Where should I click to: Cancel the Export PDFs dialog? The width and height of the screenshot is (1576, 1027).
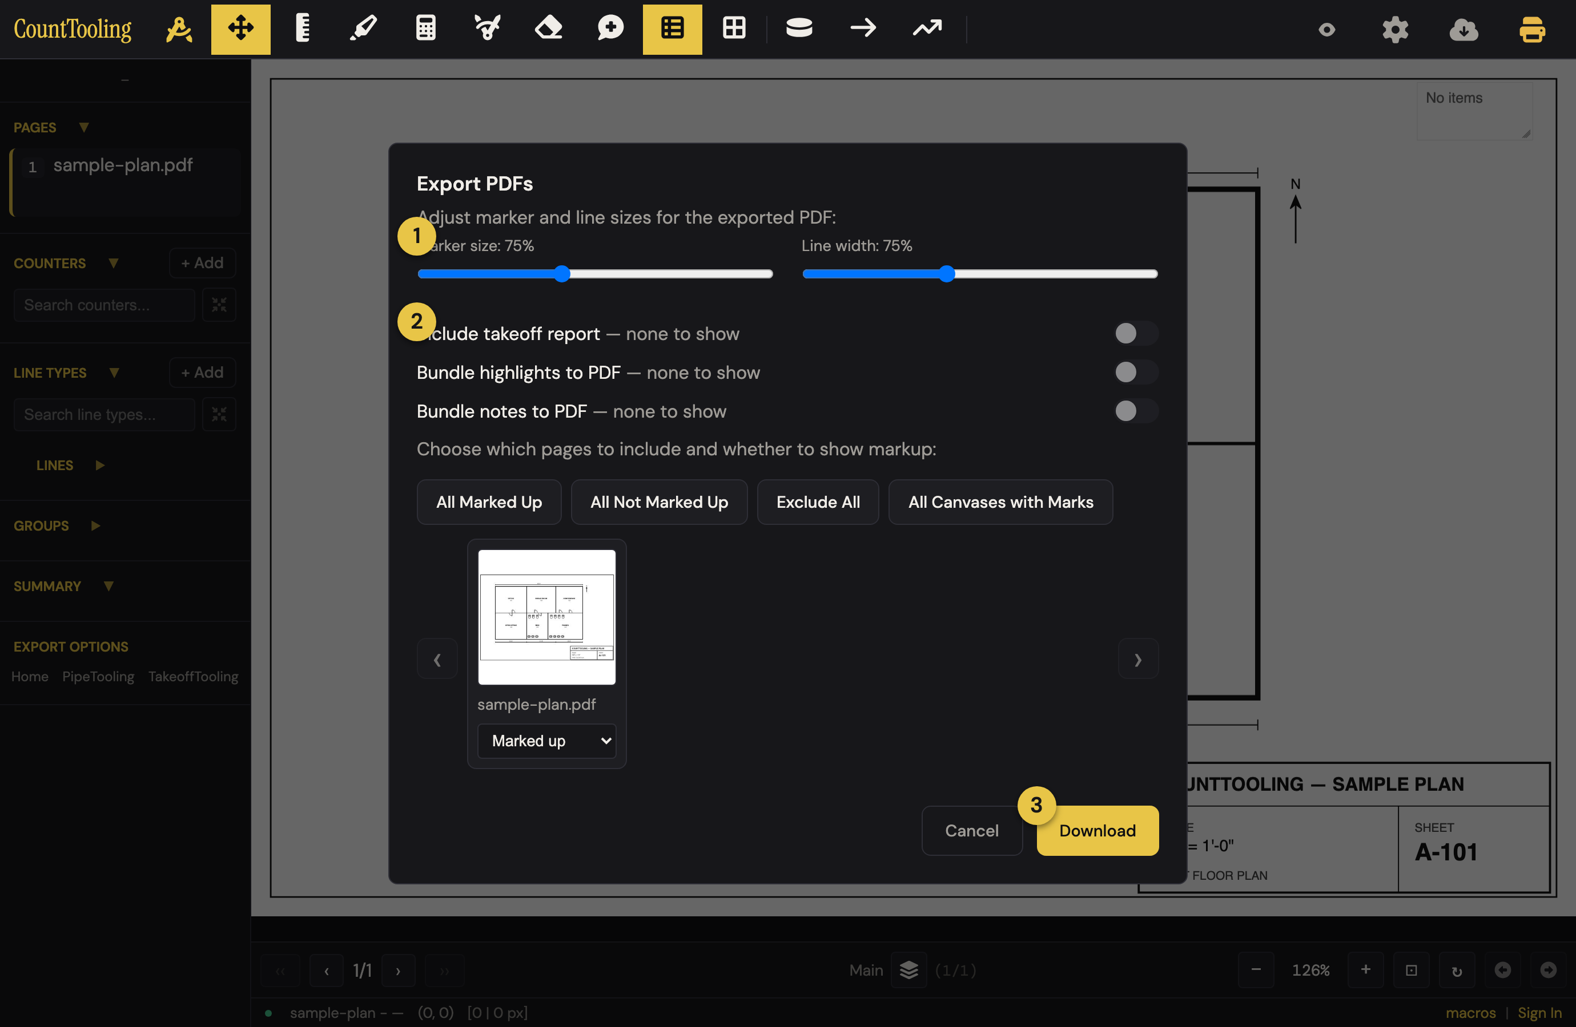tap(971, 831)
